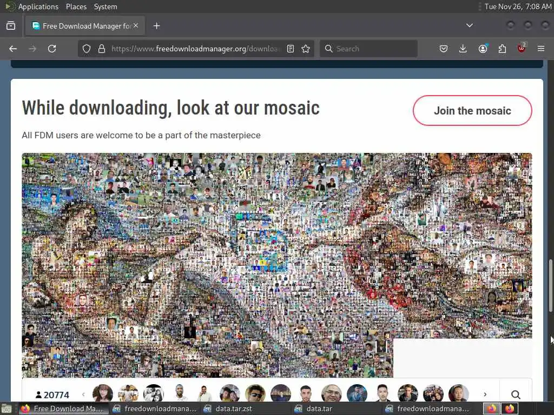Open the tracking protection shield icon
The width and height of the screenshot is (554, 415).
pos(87,49)
